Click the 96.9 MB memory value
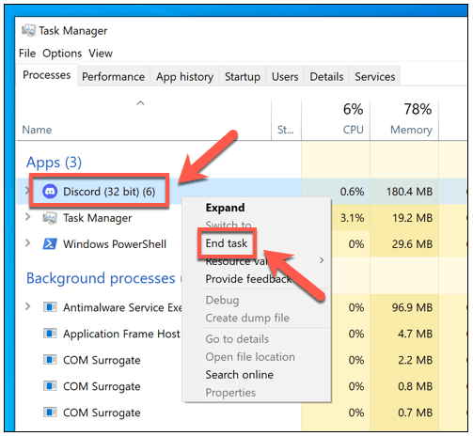 (x=412, y=307)
